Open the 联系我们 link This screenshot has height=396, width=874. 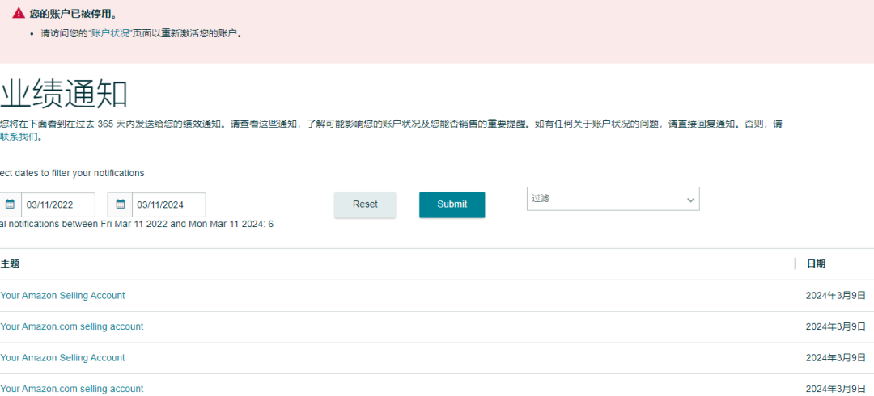19,137
